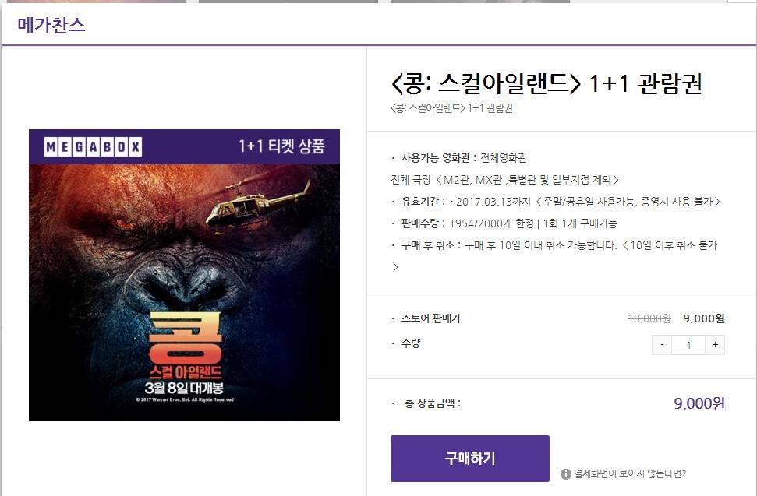
Task: Click the large 1+1 관람권 product title
Action: point(546,83)
